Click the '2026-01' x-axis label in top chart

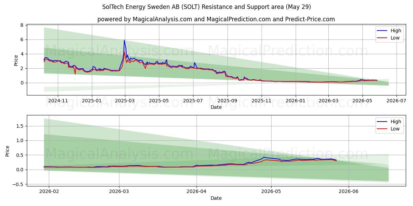(295, 101)
